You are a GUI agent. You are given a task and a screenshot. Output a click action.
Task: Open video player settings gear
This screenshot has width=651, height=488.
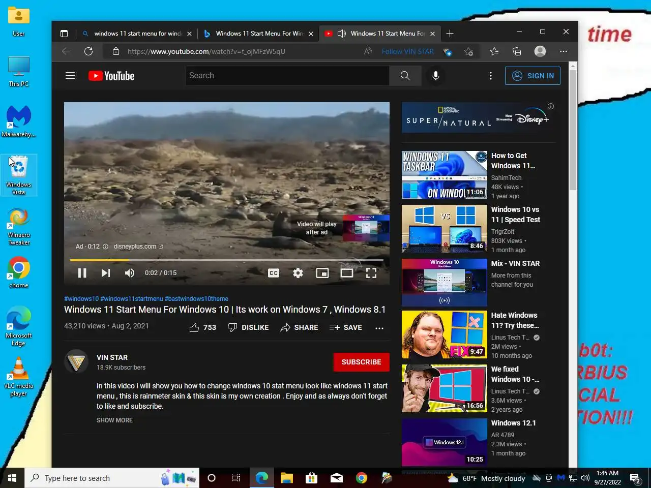click(298, 273)
